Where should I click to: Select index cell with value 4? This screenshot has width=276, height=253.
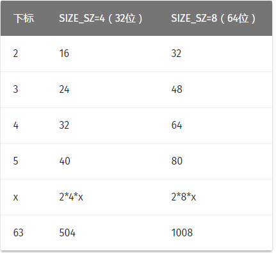click(16, 125)
